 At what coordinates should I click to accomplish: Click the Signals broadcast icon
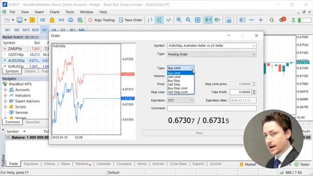(x=61, y=20)
